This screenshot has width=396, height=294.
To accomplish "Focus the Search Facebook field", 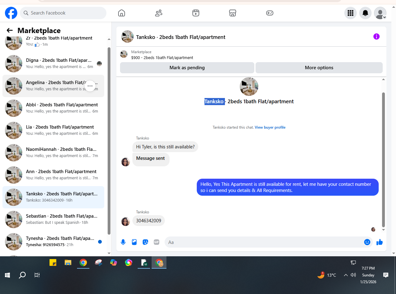I will 63,13.
